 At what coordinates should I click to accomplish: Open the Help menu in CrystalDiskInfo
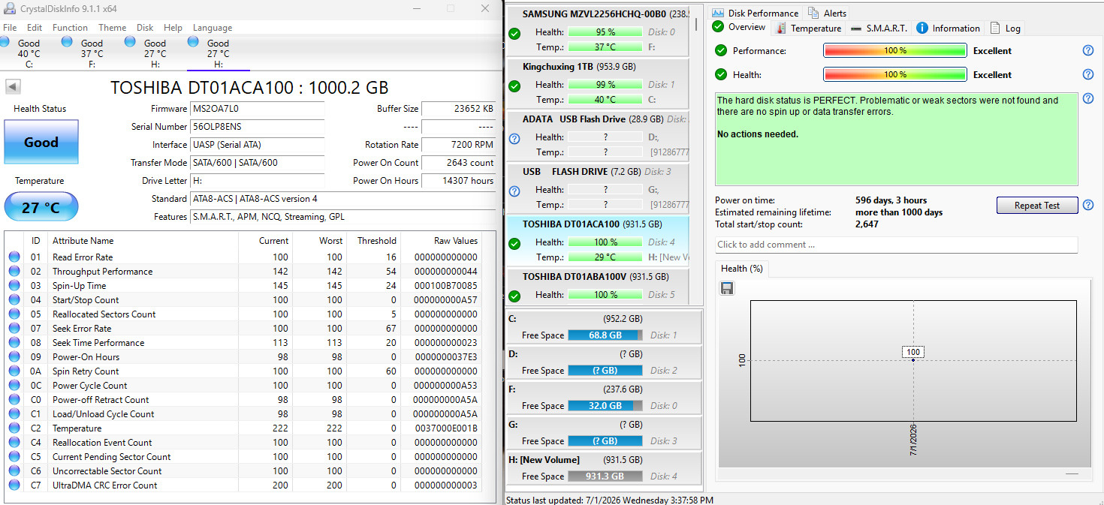pyautogui.click(x=173, y=28)
